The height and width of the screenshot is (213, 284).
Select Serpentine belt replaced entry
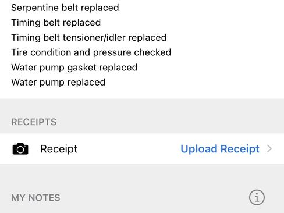[x=65, y=8]
